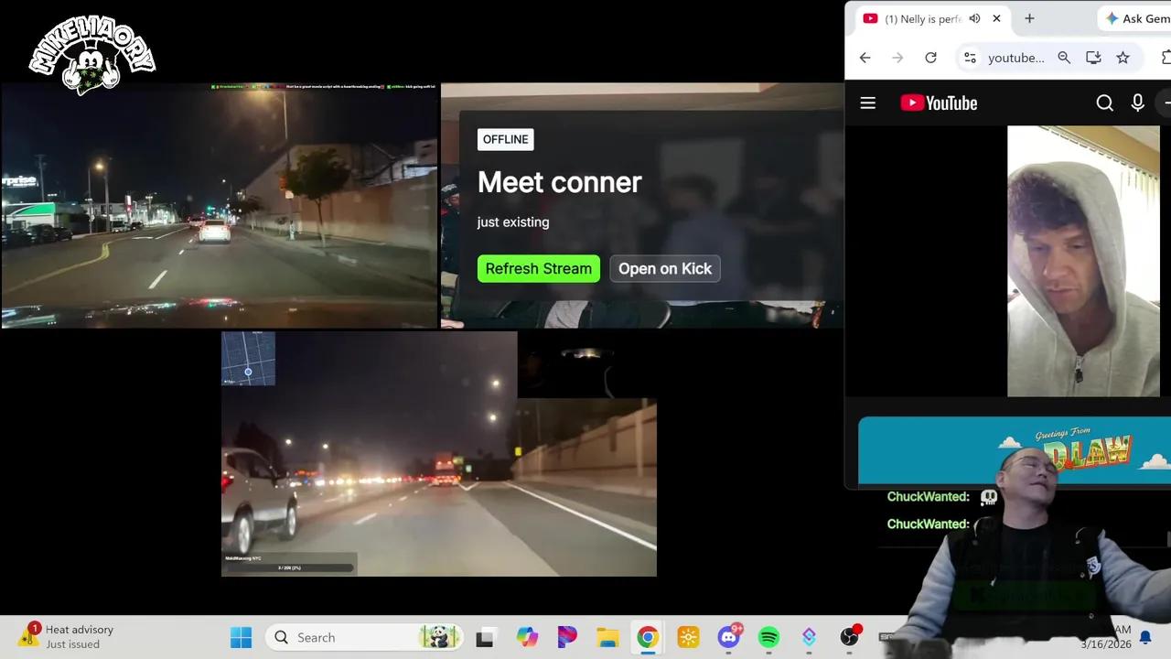Go back in the Chrome browser
The image size is (1171, 659).
[x=865, y=58]
